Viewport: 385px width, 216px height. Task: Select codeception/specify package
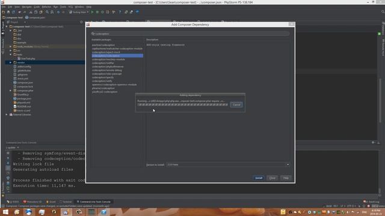point(103,77)
